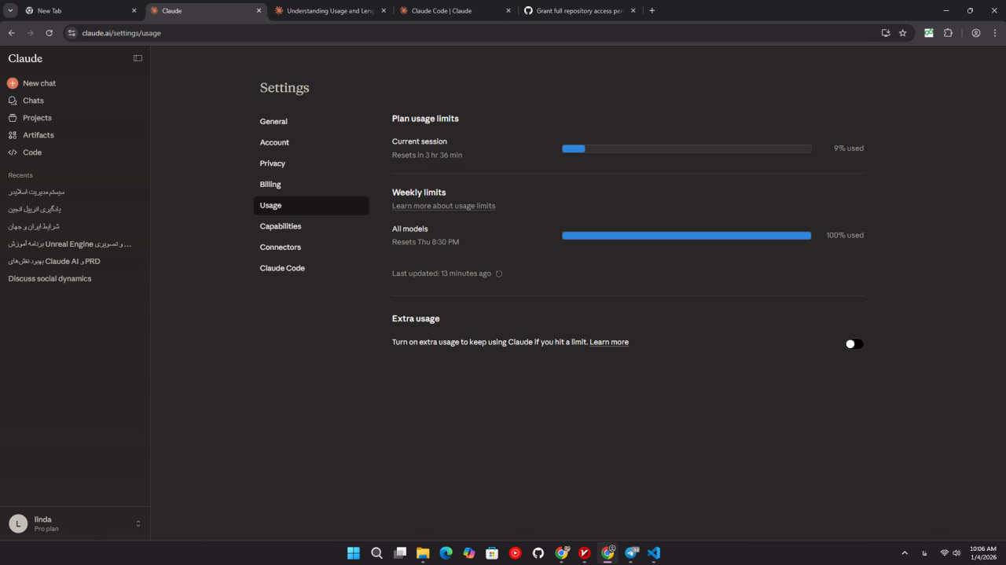This screenshot has height=565, width=1006.
Task: Open Artifacts in the sidebar
Action: (38, 135)
